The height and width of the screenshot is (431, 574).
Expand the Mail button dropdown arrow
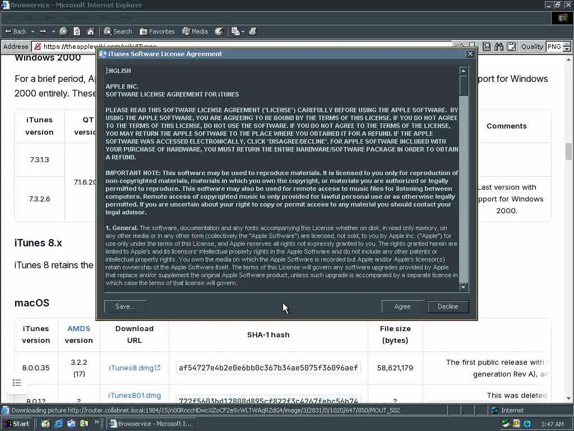(x=243, y=32)
